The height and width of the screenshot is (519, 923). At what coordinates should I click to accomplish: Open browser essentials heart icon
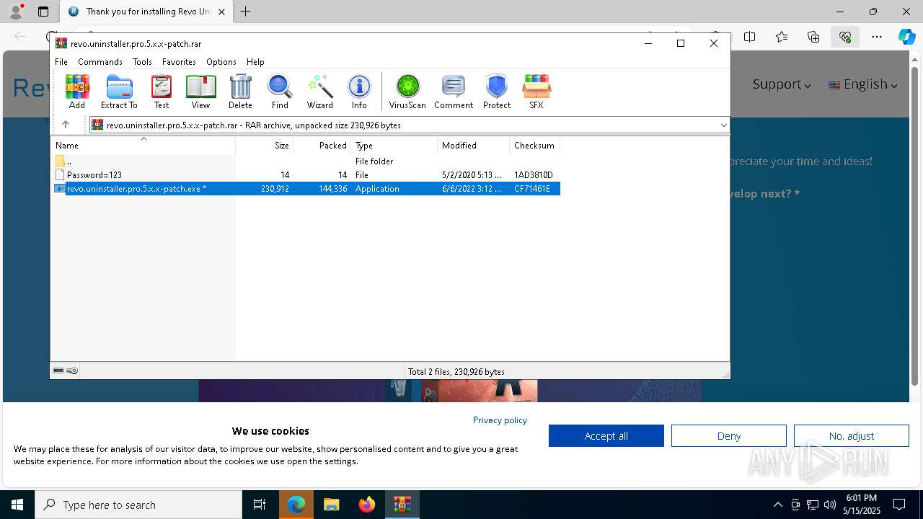[845, 37]
